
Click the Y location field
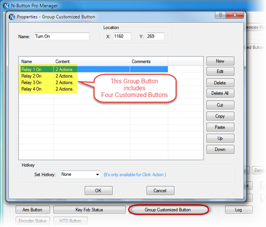[155, 36]
